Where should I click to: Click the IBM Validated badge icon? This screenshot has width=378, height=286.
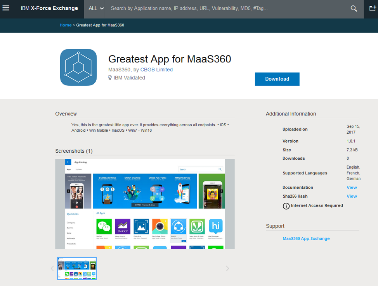pyautogui.click(x=110, y=78)
